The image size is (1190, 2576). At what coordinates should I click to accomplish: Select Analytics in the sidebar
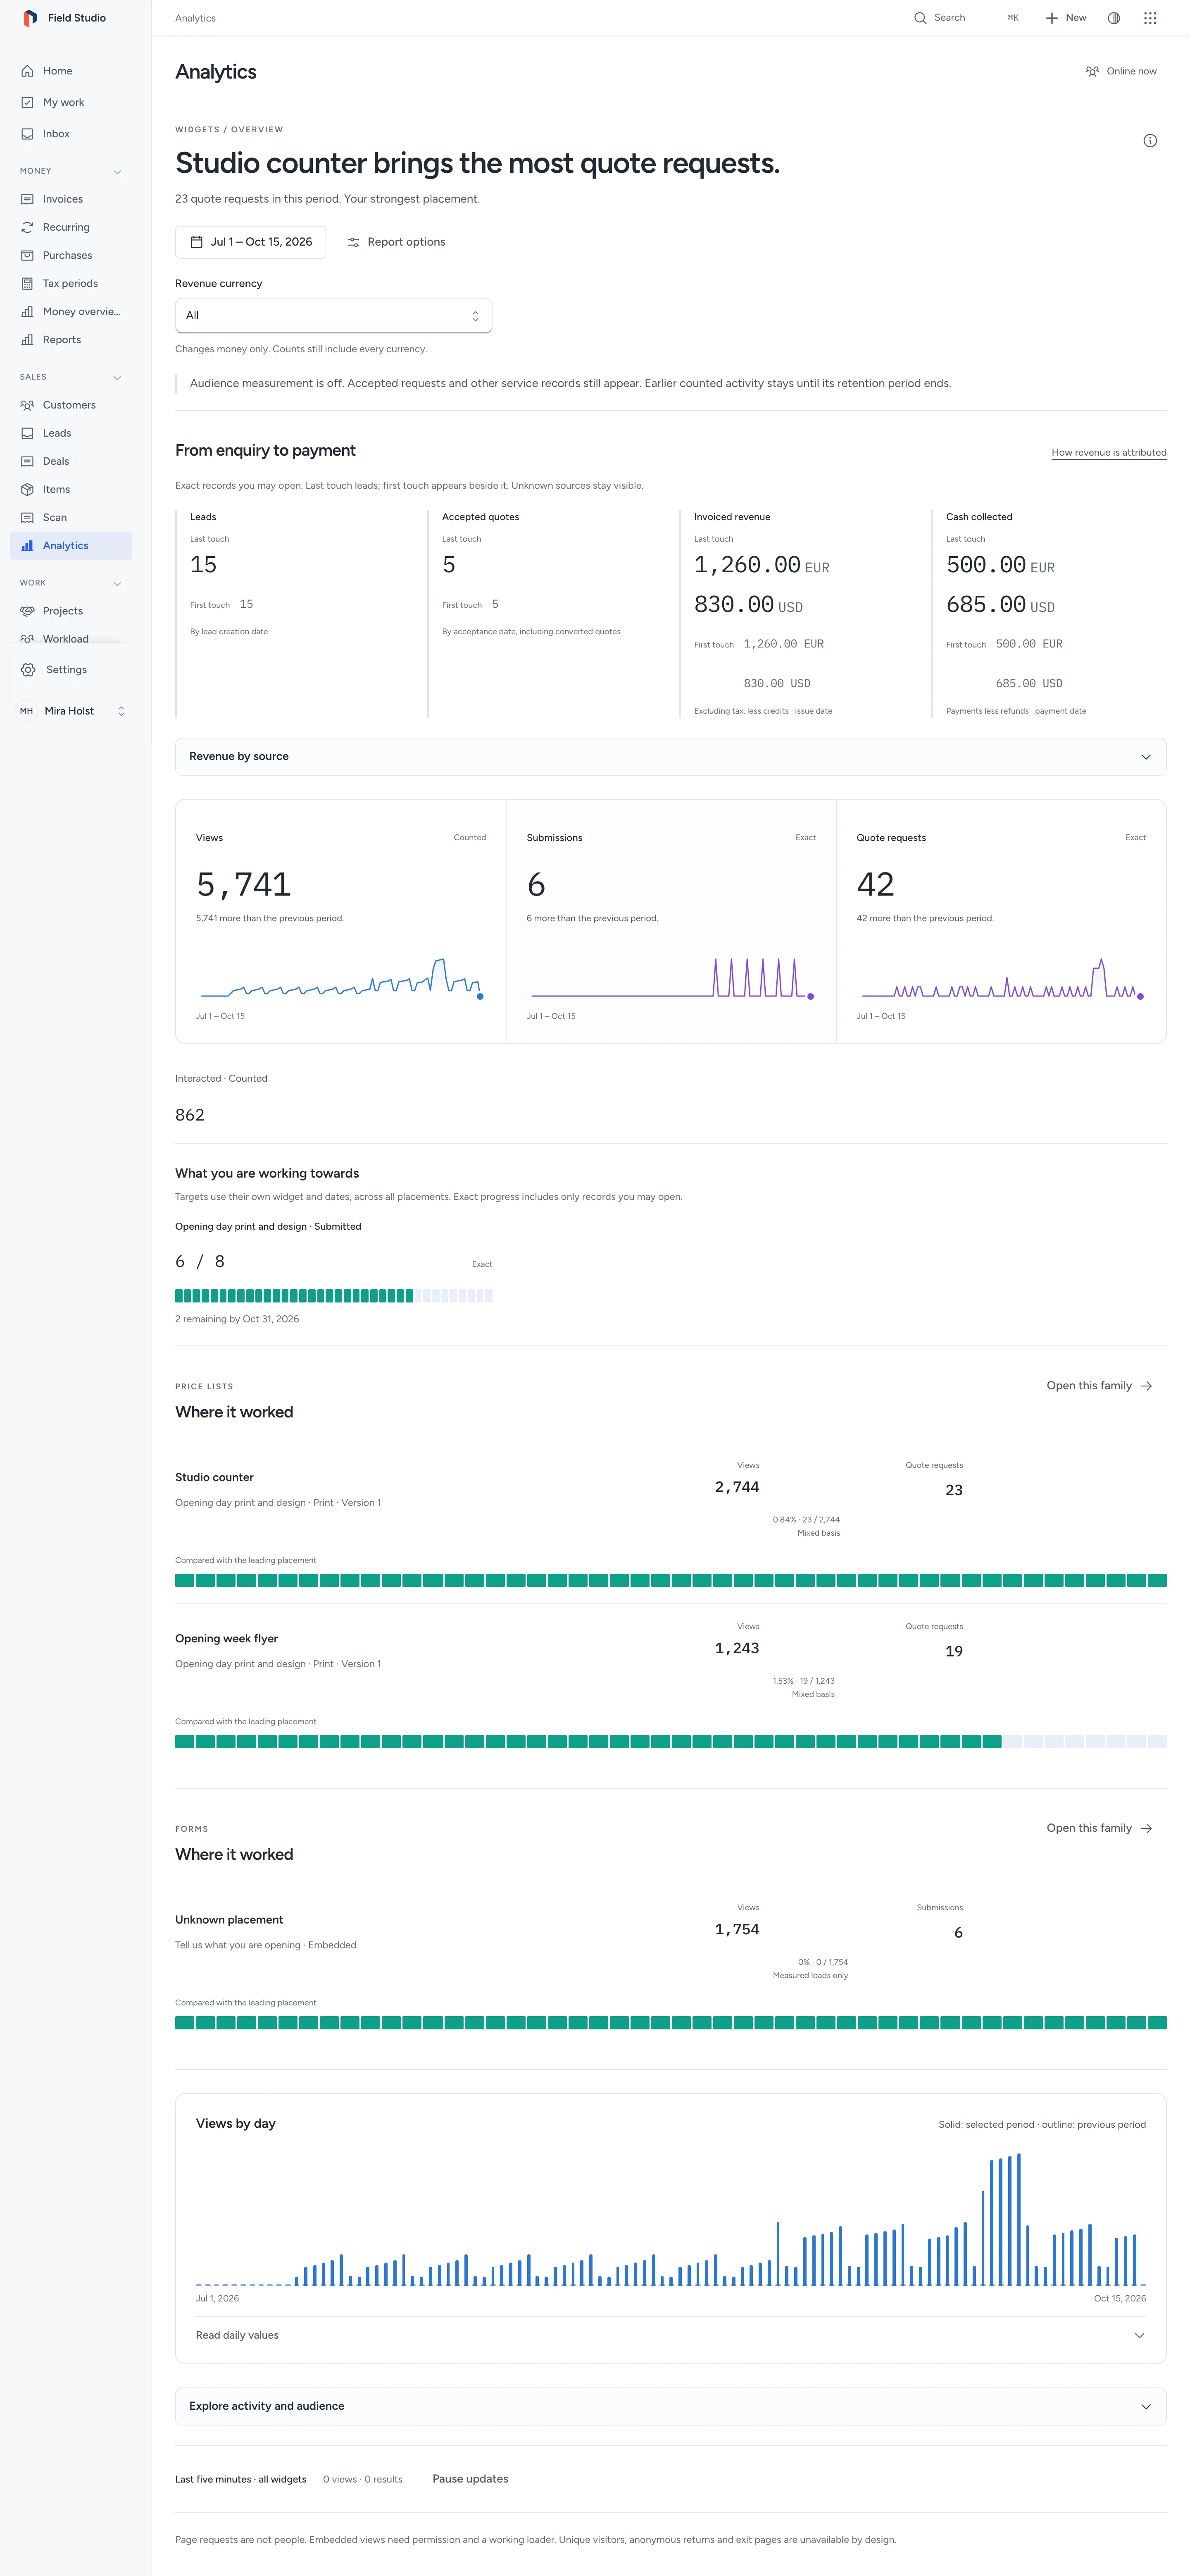(x=71, y=546)
